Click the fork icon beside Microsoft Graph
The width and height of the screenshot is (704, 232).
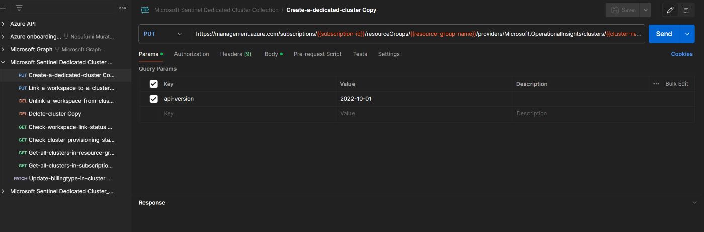[57, 50]
